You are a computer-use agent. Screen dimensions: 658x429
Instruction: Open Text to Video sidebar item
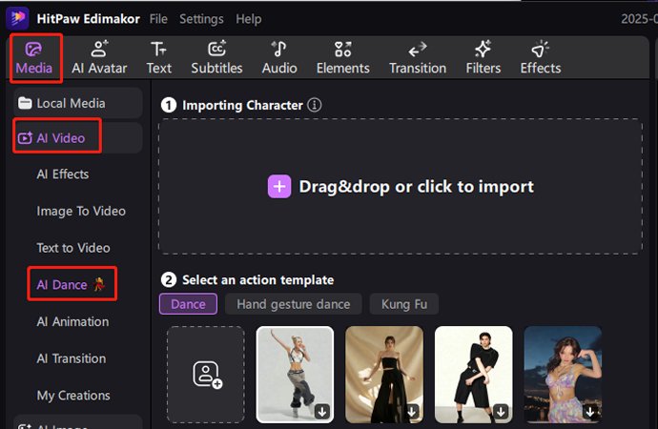pos(73,248)
